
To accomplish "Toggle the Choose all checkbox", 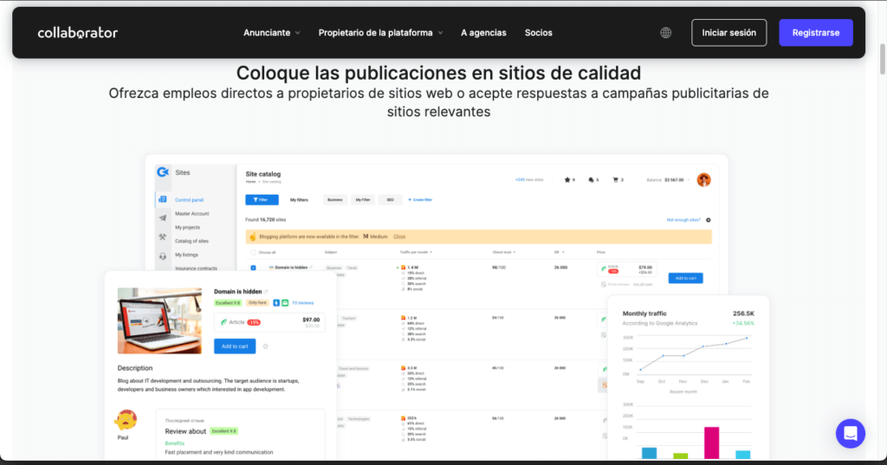I will [253, 252].
